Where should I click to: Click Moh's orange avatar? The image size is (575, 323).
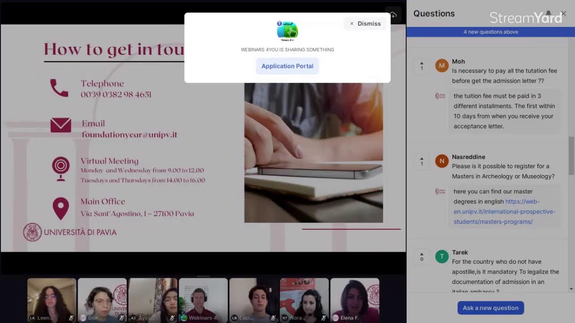(442, 65)
